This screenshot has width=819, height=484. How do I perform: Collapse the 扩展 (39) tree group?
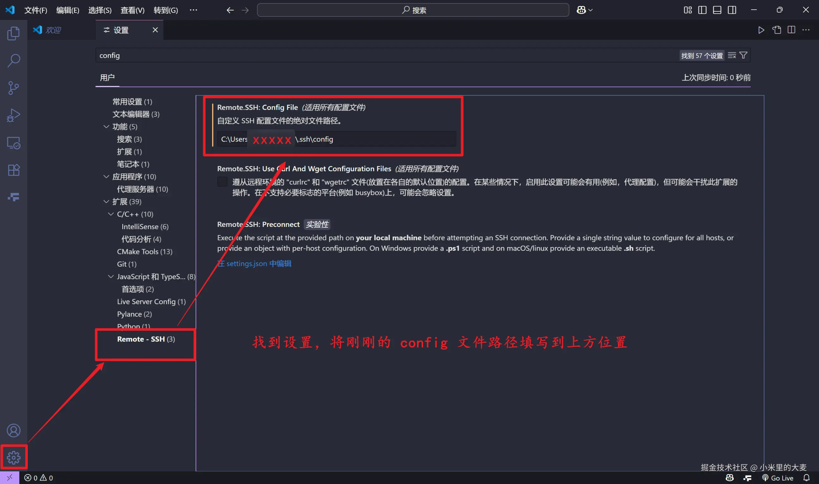point(106,202)
